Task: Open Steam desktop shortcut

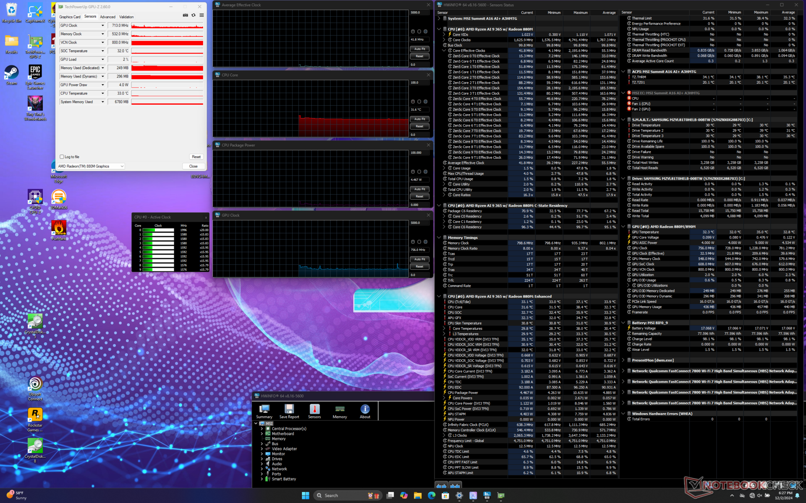Action: (11, 75)
